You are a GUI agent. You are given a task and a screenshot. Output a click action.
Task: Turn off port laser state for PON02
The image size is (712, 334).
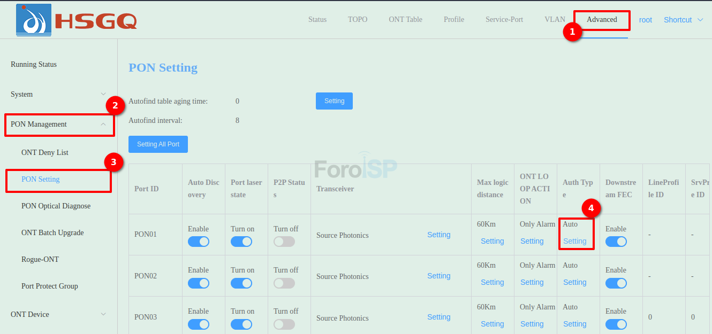pyautogui.click(x=241, y=283)
